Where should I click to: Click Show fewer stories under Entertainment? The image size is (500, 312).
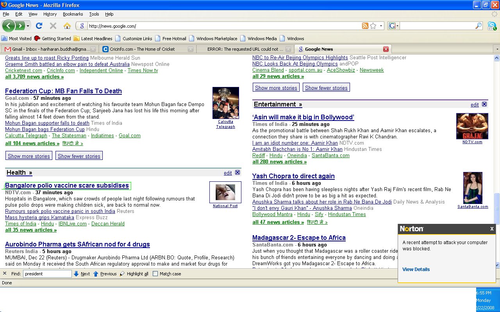pos(326,88)
